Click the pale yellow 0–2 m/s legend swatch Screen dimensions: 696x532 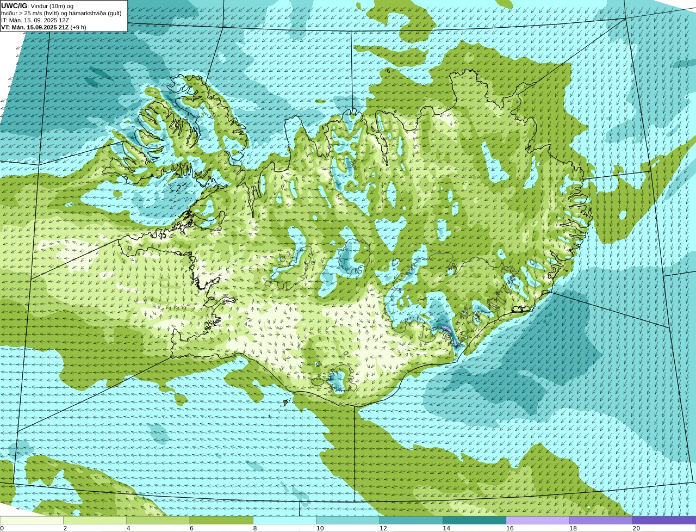click(x=32, y=520)
